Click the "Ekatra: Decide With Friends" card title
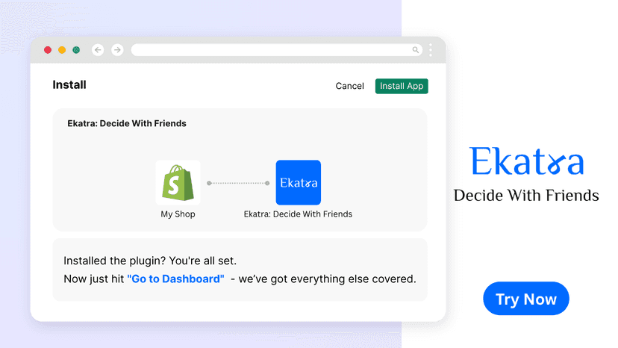Screen dimensions: 618x348 127,123
